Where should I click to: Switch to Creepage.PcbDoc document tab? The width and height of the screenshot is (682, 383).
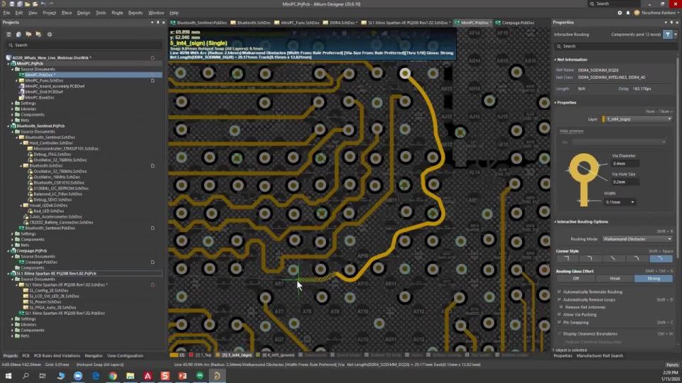click(x=516, y=23)
